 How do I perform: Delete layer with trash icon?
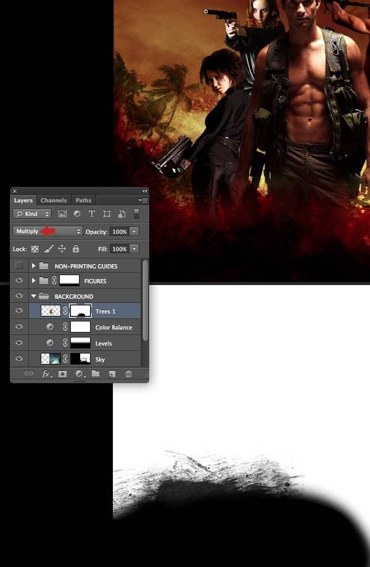pyautogui.click(x=128, y=373)
